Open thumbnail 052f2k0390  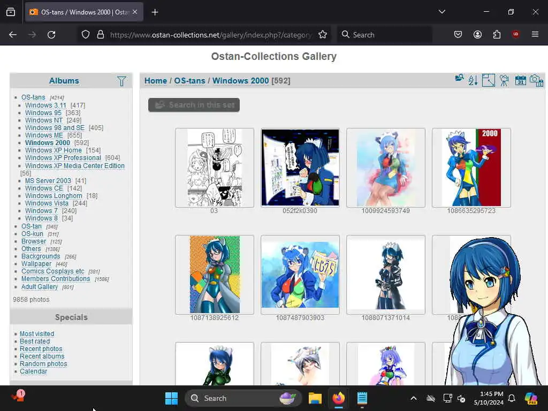[300, 168]
